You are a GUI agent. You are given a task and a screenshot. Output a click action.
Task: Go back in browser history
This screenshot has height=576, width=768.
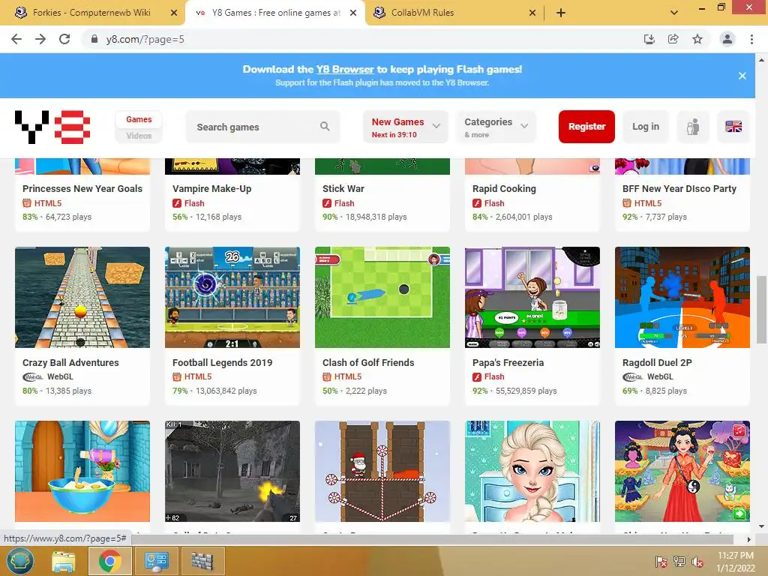coord(16,39)
